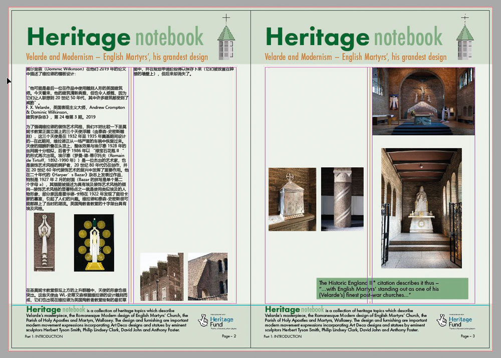
Task: Select the green Historic England citation box
Action: [393, 289]
